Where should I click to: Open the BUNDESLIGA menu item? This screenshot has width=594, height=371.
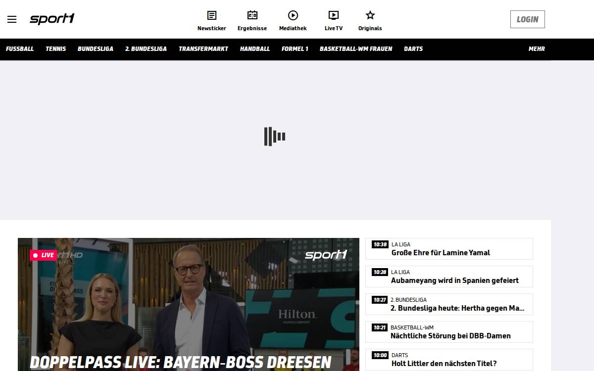(96, 49)
